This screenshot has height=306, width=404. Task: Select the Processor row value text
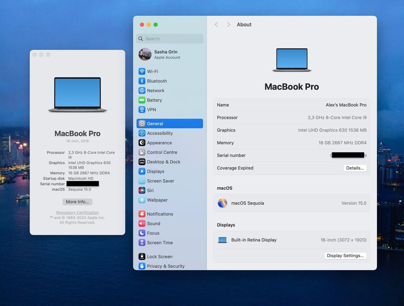click(337, 118)
